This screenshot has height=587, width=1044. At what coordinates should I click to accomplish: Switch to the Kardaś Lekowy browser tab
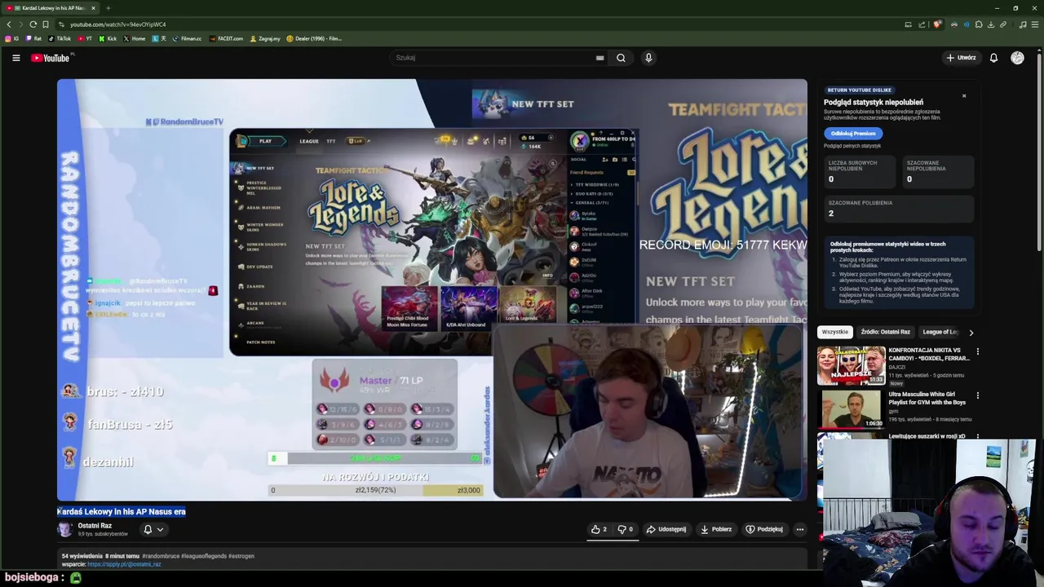[51, 8]
